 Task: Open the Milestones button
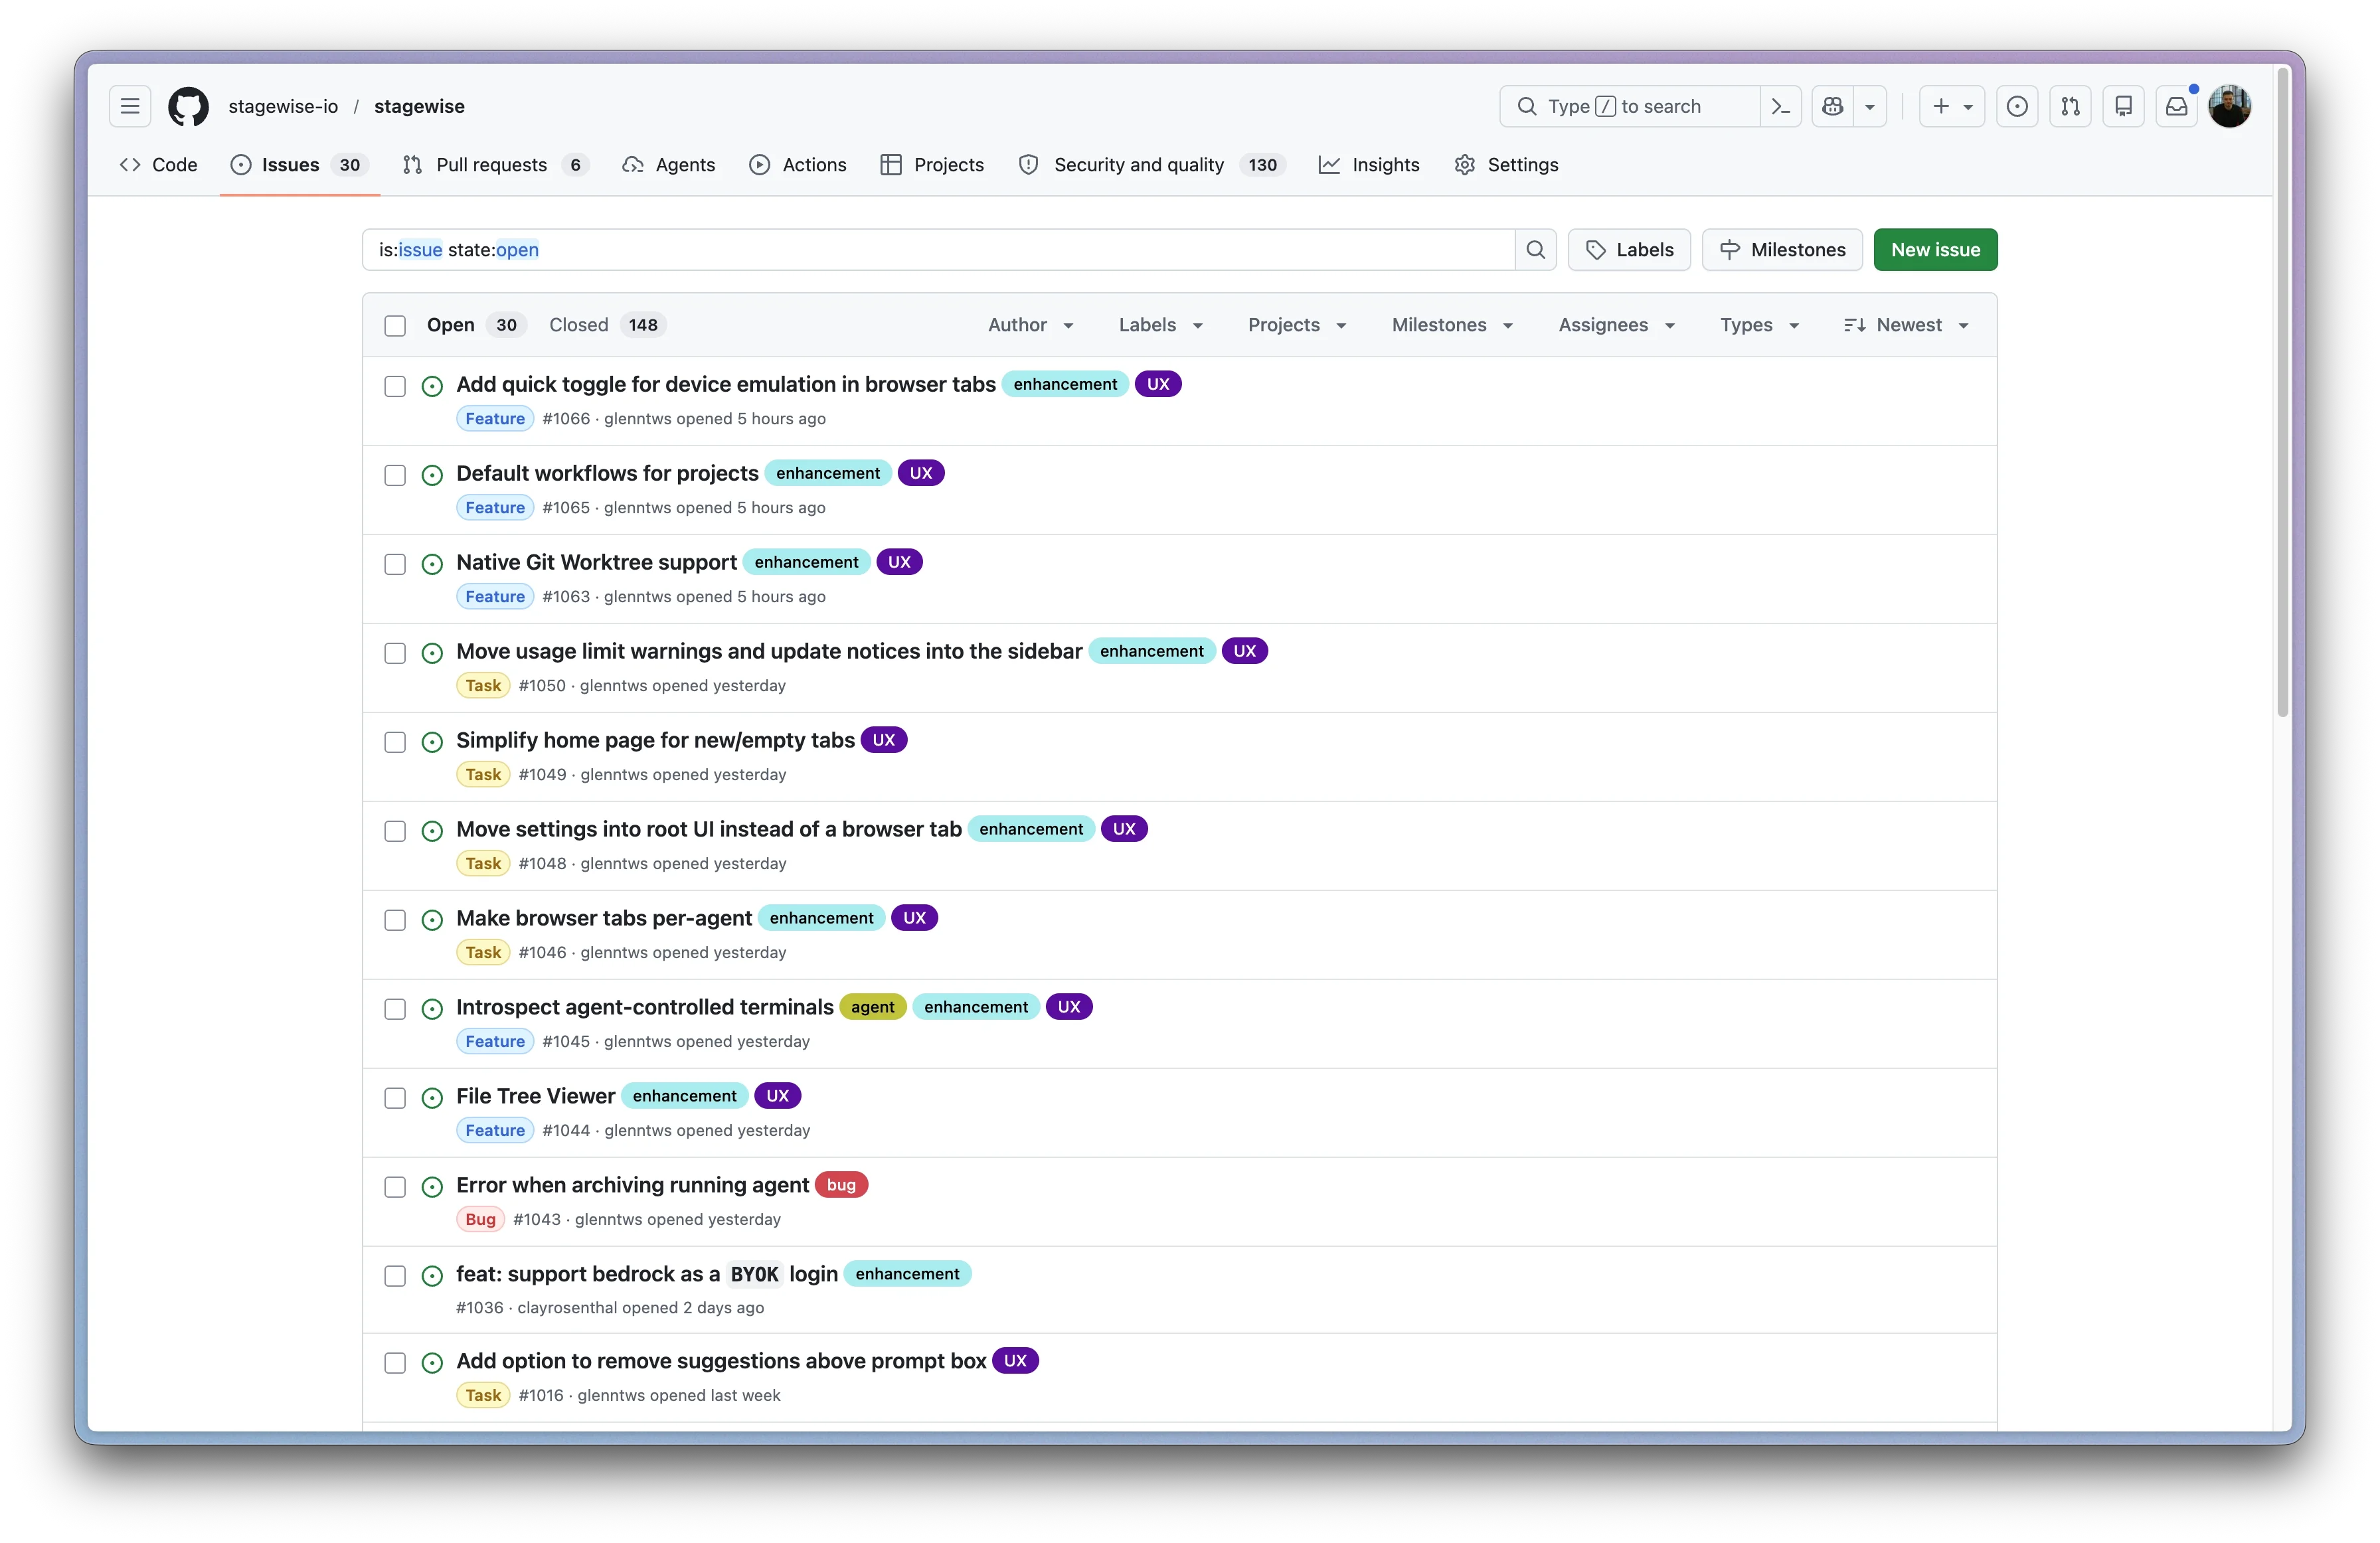[1782, 250]
